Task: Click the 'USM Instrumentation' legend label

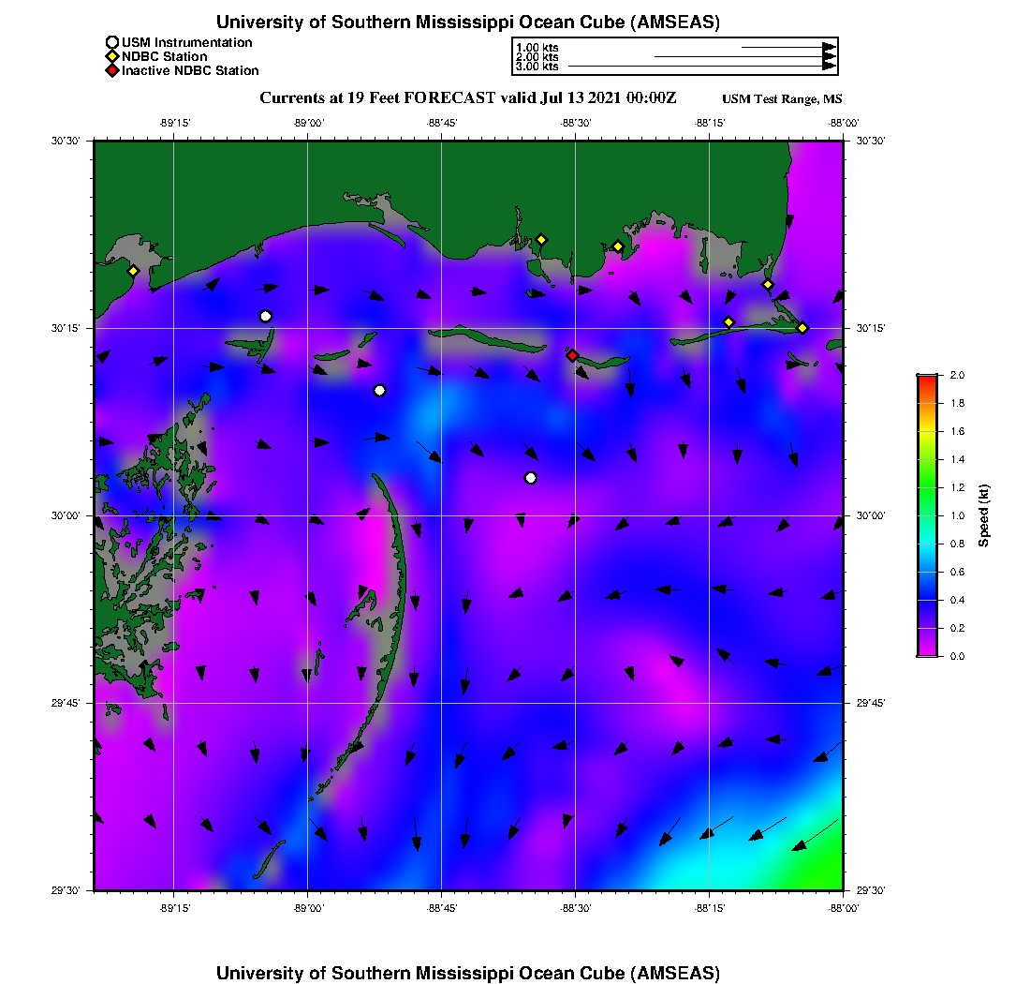Action: (186, 43)
